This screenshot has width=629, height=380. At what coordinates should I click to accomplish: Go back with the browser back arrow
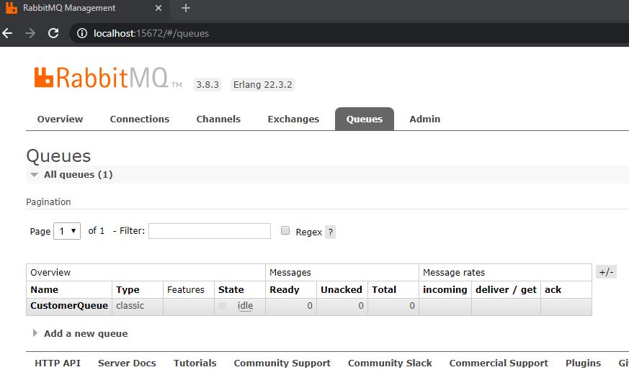(x=7, y=33)
